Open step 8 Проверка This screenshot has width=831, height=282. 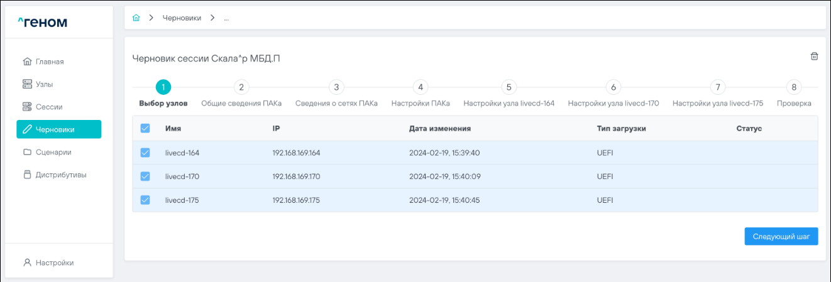click(x=794, y=87)
